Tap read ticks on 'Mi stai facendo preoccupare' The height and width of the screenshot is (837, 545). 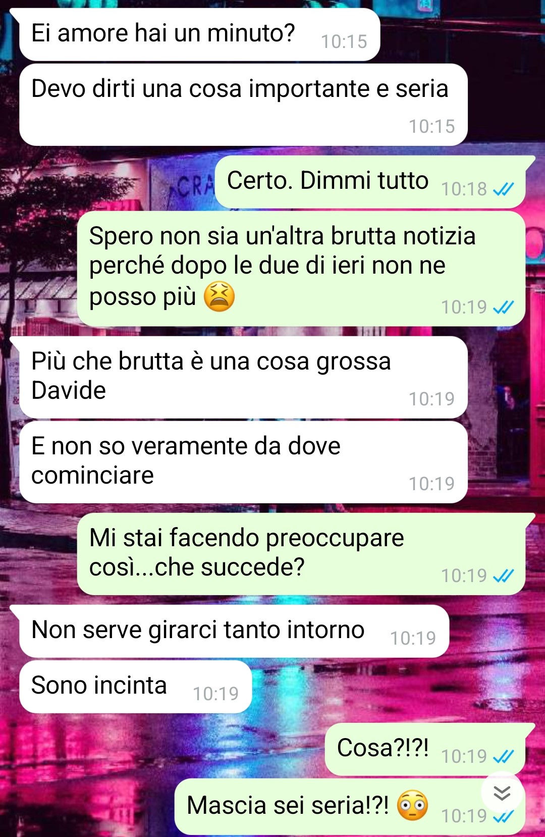click(x=503, y=576)
